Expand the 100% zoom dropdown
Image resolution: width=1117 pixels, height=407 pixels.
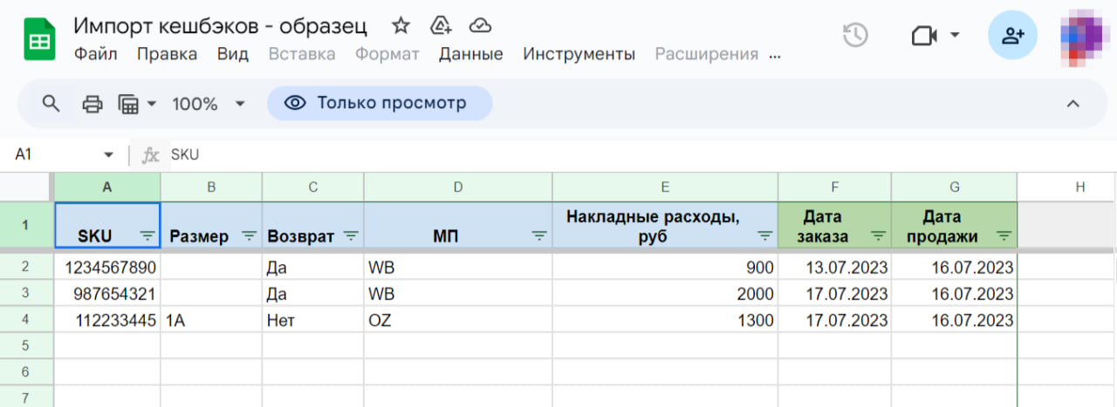239,104
